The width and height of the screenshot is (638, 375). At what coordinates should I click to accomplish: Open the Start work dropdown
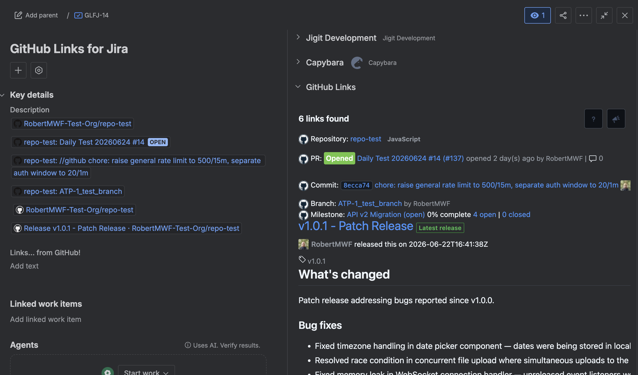click(146, 371)
